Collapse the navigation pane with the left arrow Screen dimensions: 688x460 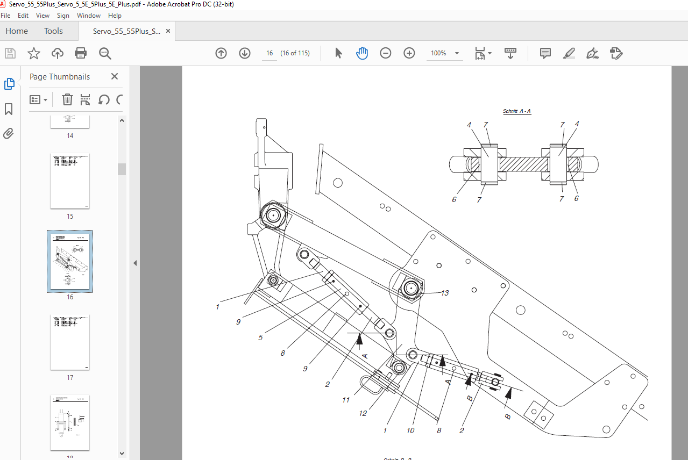pos(135,263)
